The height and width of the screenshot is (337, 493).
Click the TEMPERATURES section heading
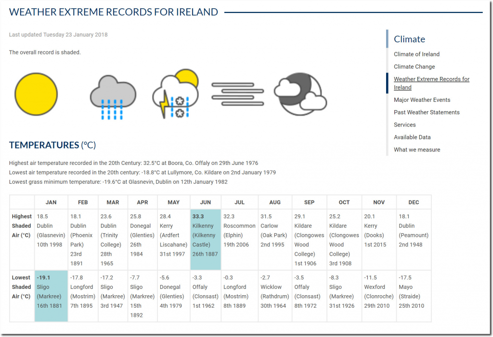tap(52, 145)
